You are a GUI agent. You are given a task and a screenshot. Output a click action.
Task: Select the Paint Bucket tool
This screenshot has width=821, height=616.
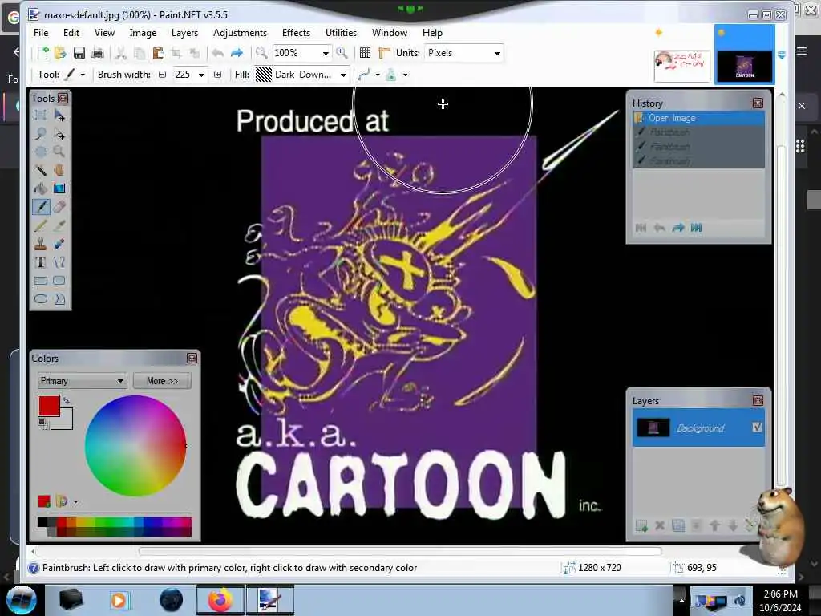coord(40,188)
